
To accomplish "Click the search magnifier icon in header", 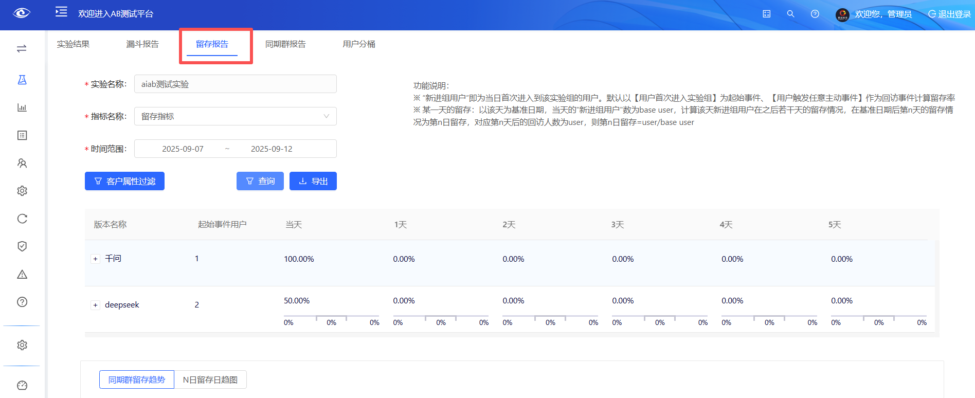I will pos(790,14).
